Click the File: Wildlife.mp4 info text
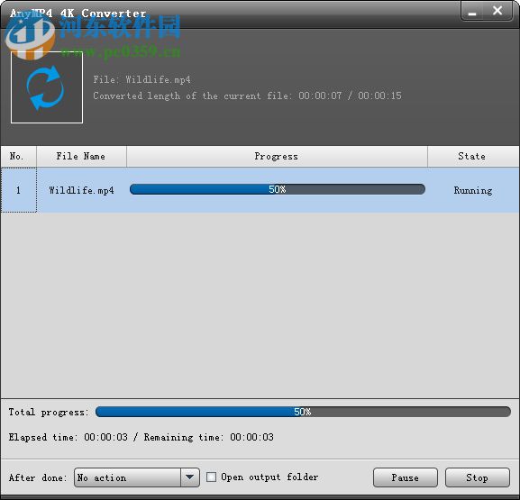Viewport: 520px width, 500px height. click(141, 79)
